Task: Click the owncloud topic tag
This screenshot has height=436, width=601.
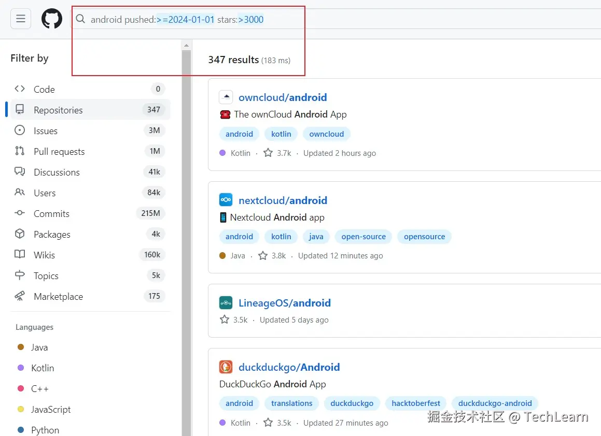Action: coord(327,134)
